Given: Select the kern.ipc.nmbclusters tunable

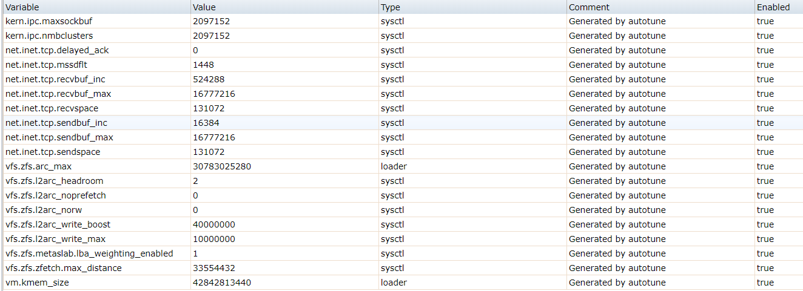Looking at the screenshot, I should (49, 36).
